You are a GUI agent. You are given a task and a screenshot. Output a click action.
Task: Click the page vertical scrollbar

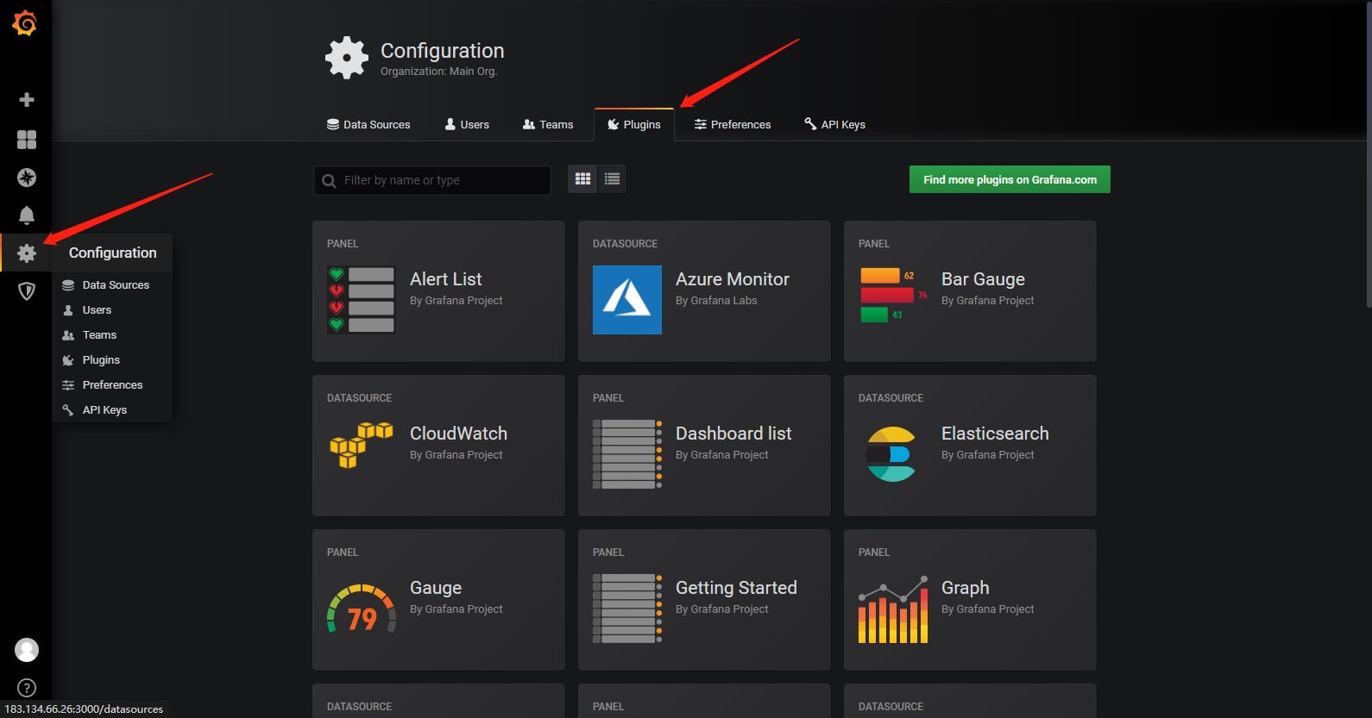tap(1369, 155)
